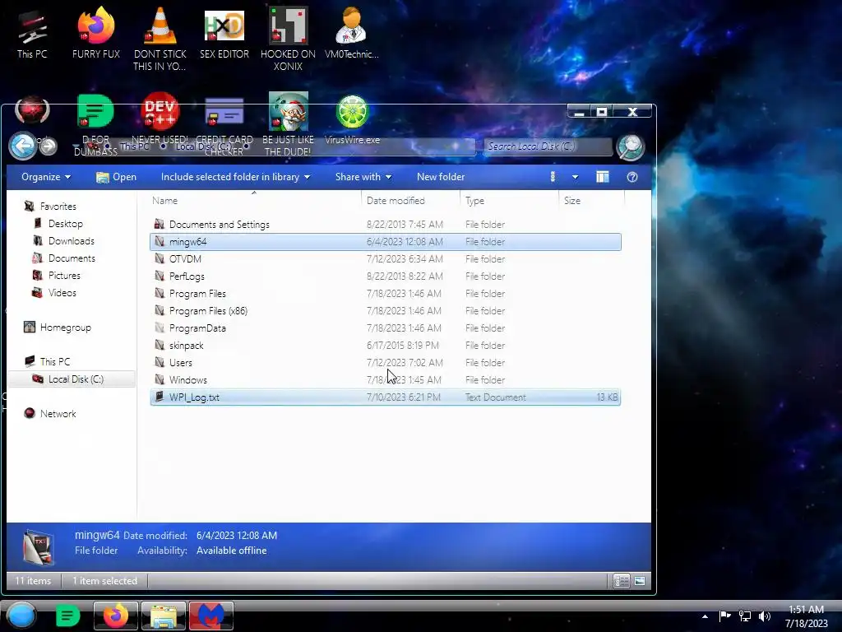Select Homegroup in the navigation pane

click(65, 328)
